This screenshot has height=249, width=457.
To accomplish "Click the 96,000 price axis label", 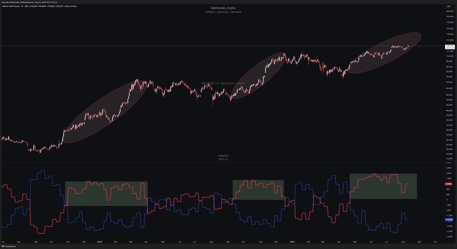I will pos(449,61).
